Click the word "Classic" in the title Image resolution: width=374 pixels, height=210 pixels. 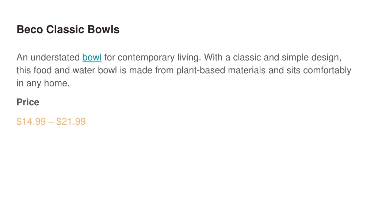pyautogui.click(x=65, y=30)
